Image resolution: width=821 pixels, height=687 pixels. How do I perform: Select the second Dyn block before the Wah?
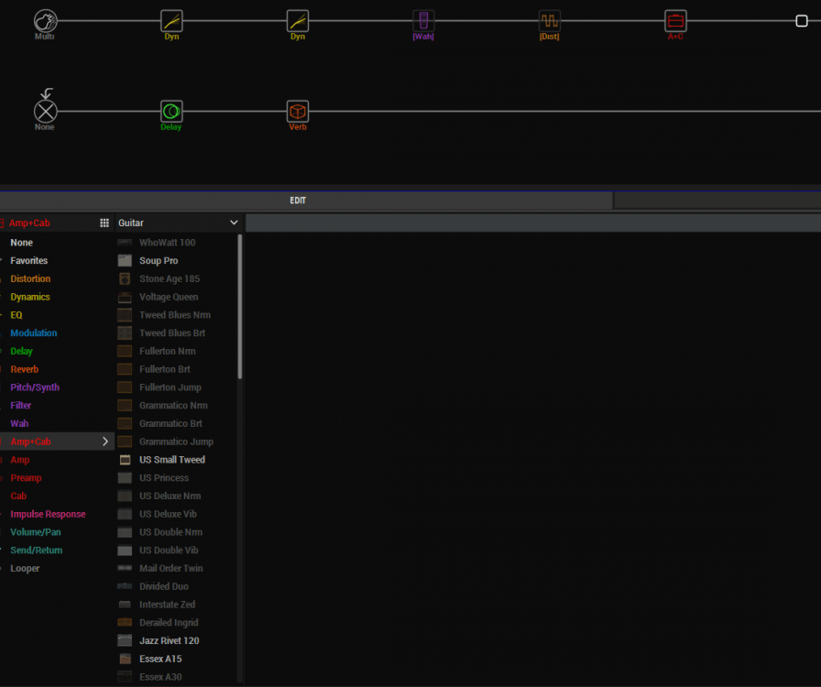pyautogui.click(x=298, y=21)
